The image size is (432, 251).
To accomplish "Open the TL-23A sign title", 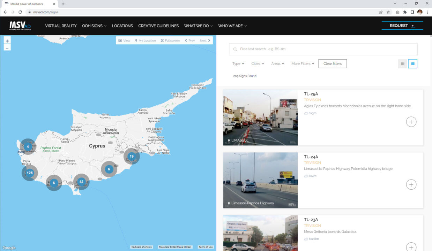I will (x=311, y=220).
